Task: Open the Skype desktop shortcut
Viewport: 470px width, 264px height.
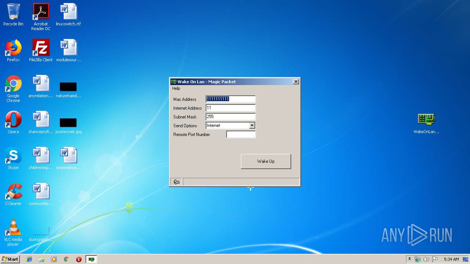Action: (x=13, y=158)
